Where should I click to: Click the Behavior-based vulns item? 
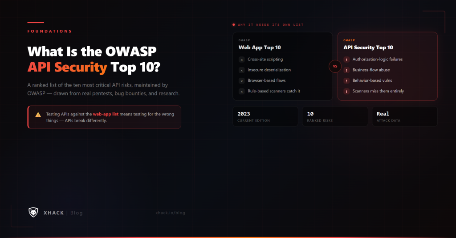coord(372,80)
